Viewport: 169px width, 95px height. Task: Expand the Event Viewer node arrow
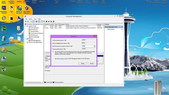click(x=28, y=30)
